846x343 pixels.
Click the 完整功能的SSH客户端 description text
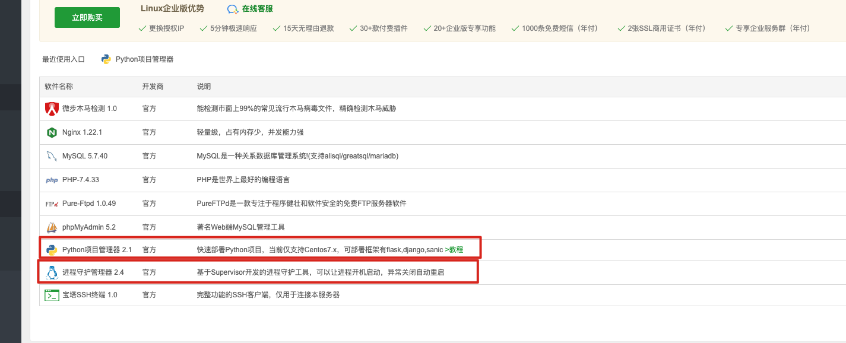[x=268, y=295]
